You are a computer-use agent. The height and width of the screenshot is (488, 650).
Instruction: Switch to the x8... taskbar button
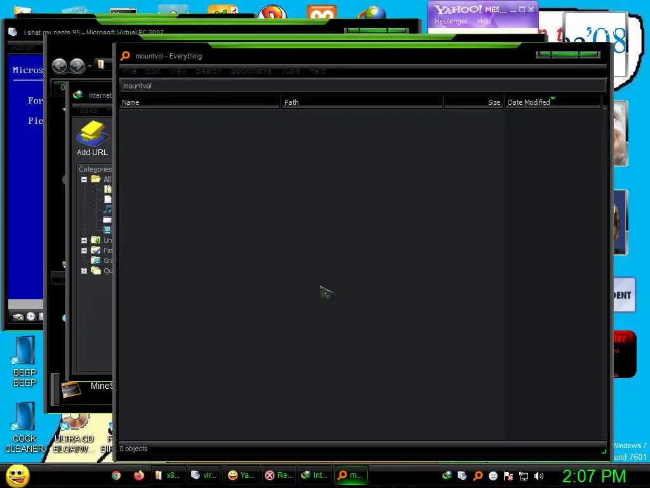click(168, 475)
